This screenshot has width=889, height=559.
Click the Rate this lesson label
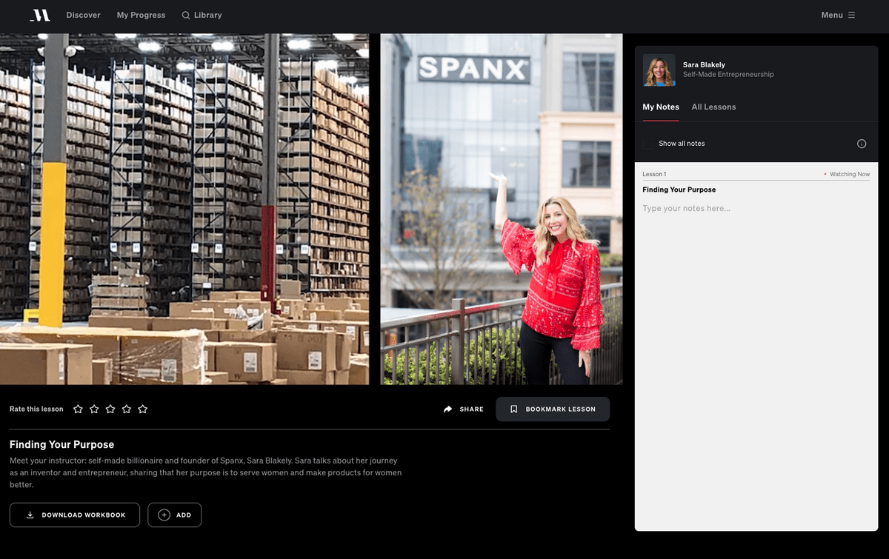36,409
